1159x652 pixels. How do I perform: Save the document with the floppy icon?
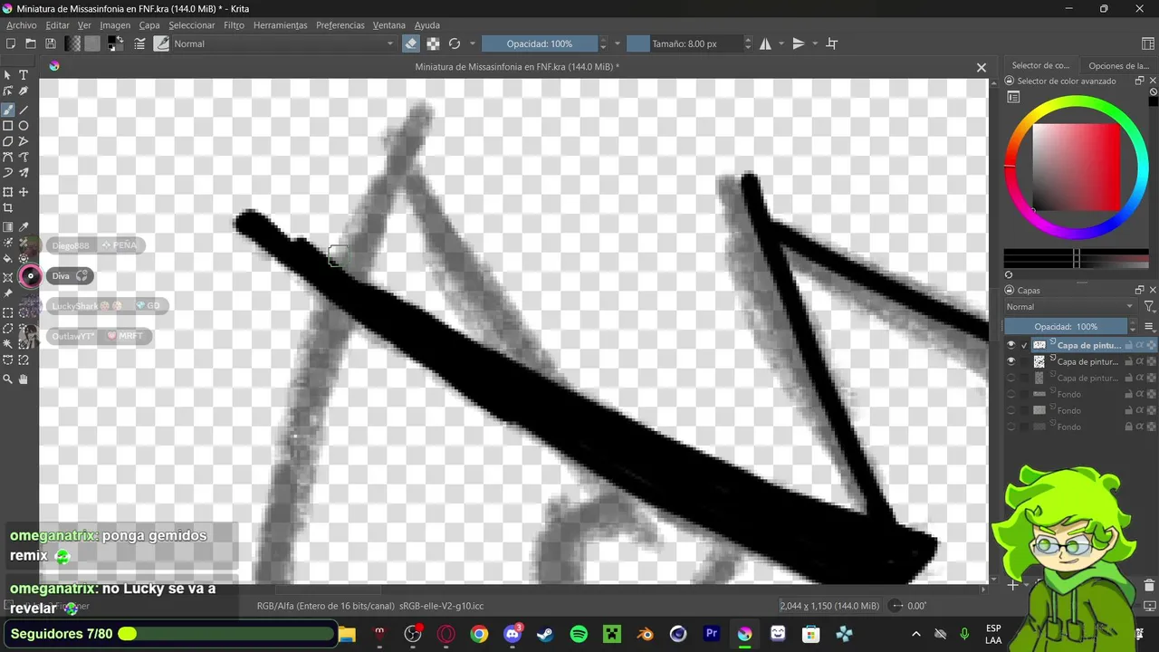51,43
